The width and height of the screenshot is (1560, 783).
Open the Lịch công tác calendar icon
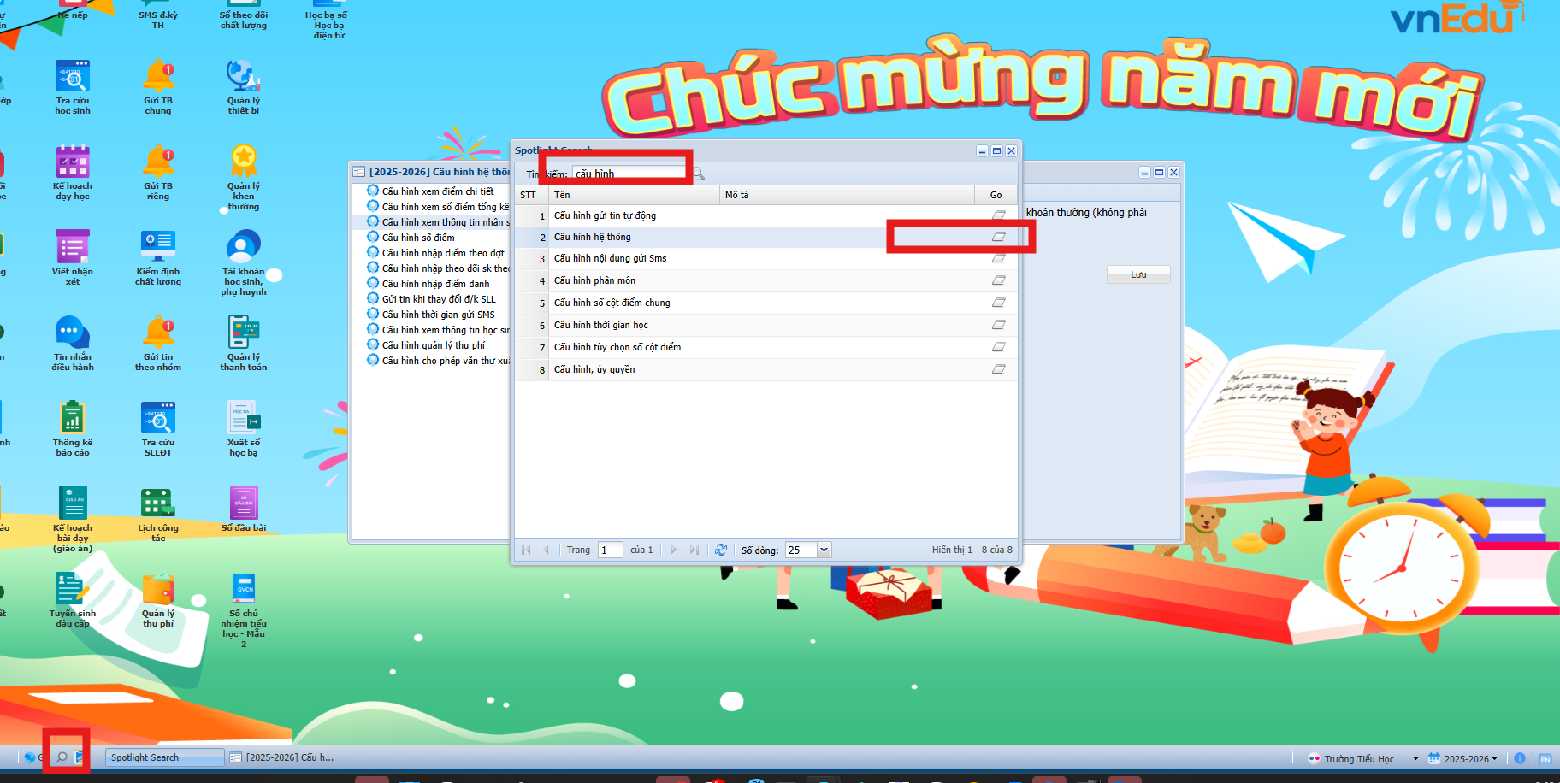point(158,515)
